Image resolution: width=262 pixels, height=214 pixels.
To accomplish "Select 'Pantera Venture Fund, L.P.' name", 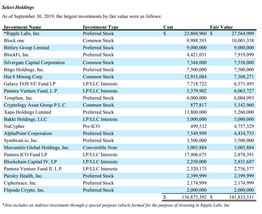I will pos(31,91).
